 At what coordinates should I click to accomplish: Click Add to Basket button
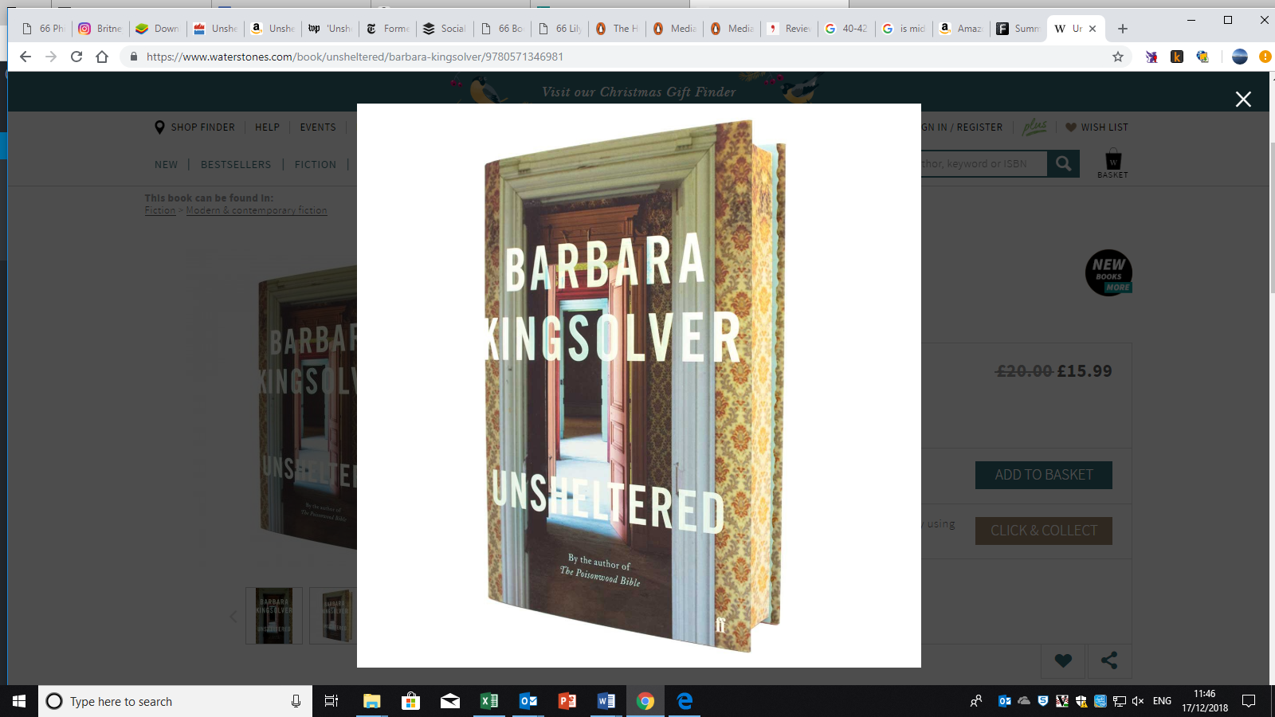(1044, 475)
